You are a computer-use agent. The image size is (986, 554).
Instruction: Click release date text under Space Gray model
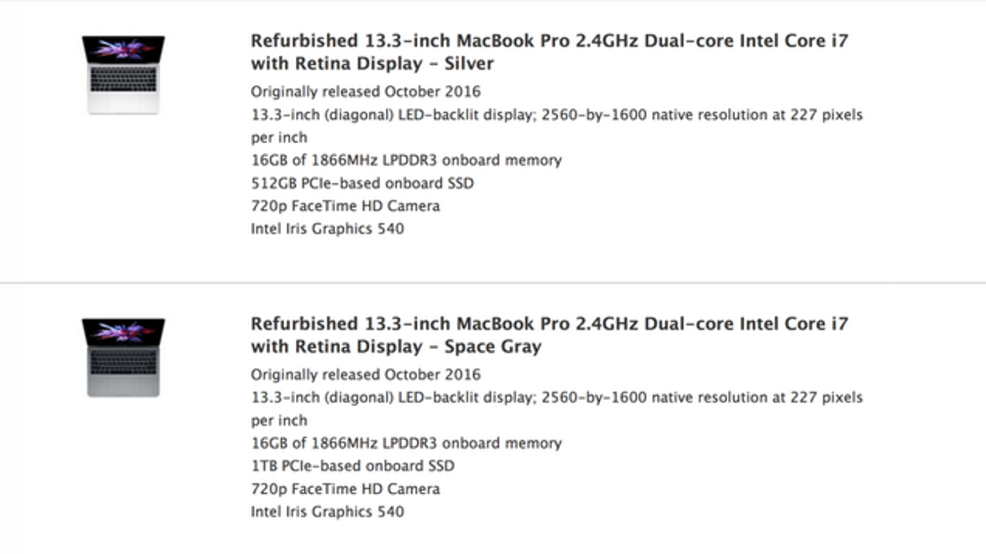(365, 375)
